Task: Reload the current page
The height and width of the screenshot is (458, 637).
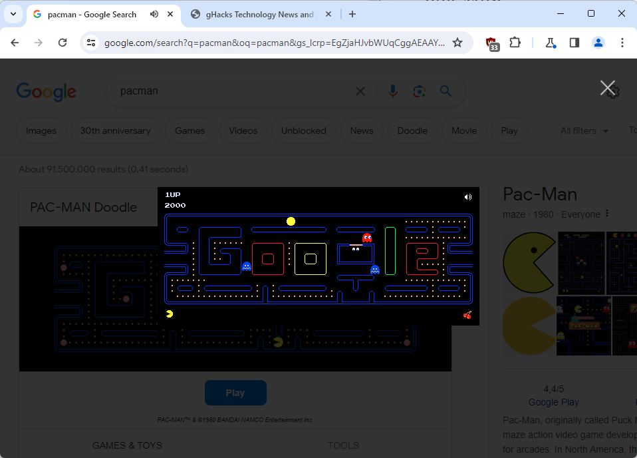Action: tap(63, 43)
